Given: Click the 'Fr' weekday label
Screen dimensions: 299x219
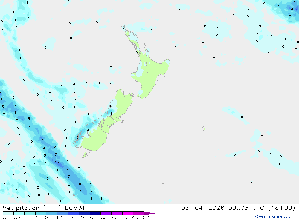Looking at the screenshot, I should (174, 208).
